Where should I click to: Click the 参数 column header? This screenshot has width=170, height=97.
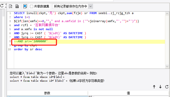coord(47,93)
